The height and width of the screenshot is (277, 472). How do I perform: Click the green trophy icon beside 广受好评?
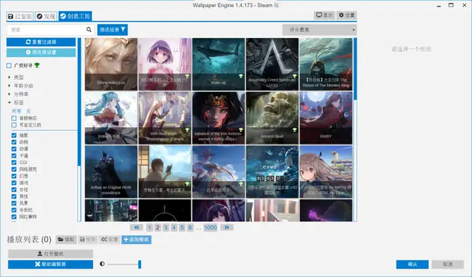pos(37,65)
